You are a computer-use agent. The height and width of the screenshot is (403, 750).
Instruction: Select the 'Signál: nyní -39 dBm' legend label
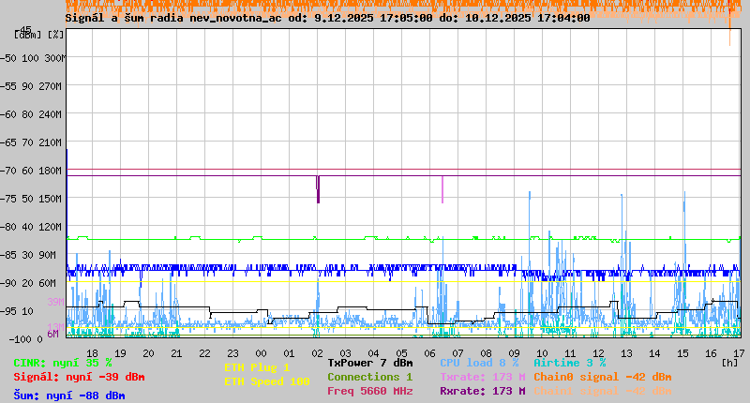(79, 377)
